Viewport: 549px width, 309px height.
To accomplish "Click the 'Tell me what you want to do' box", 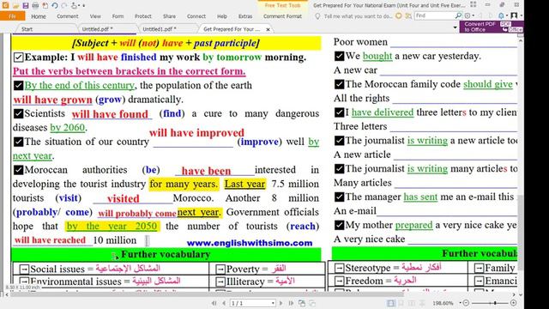I will (x=358, y=16).
